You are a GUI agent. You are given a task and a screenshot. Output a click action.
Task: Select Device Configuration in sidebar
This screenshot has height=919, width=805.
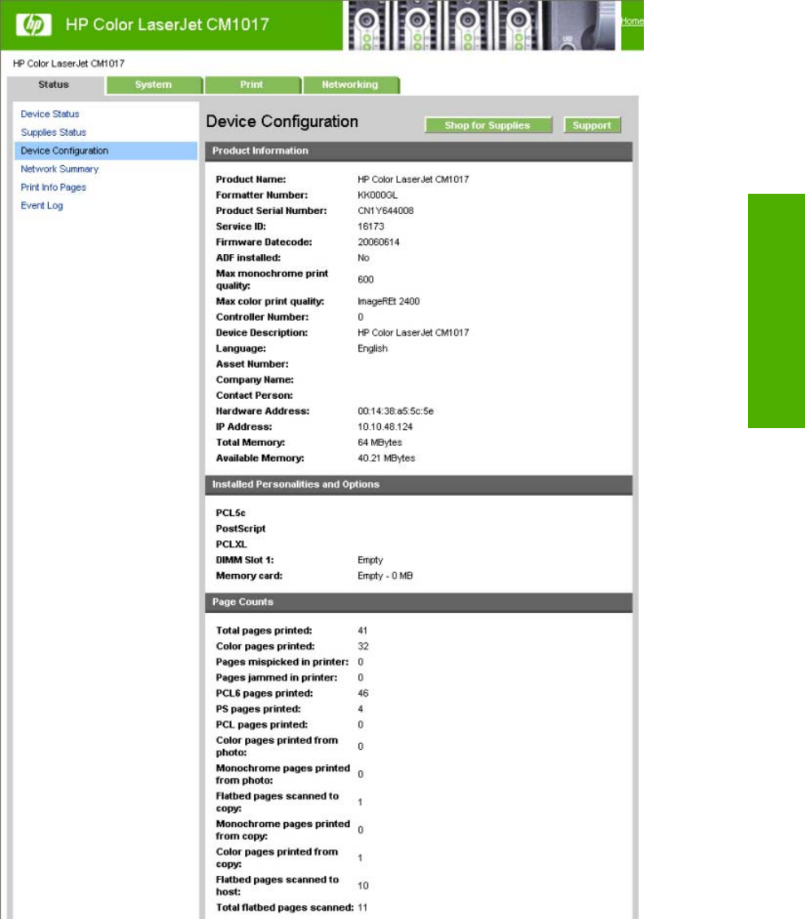pyautogui.click(x=106, y=151)
